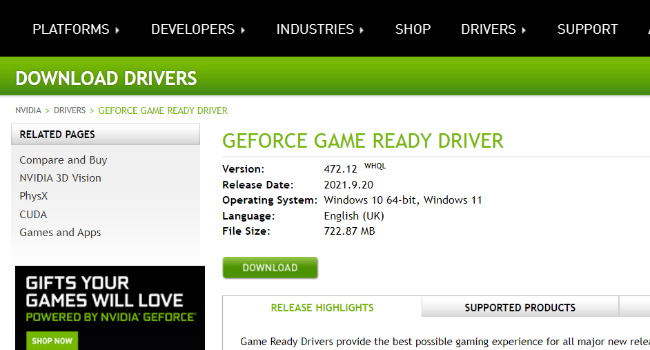Expand the Industries navigation menu

[x=315, y=29]
